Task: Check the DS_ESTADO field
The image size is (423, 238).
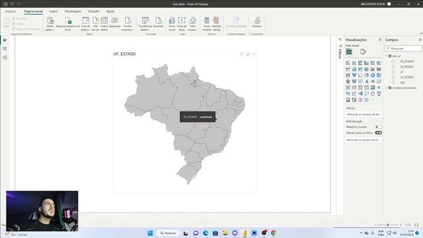Action: click(393, 61)
